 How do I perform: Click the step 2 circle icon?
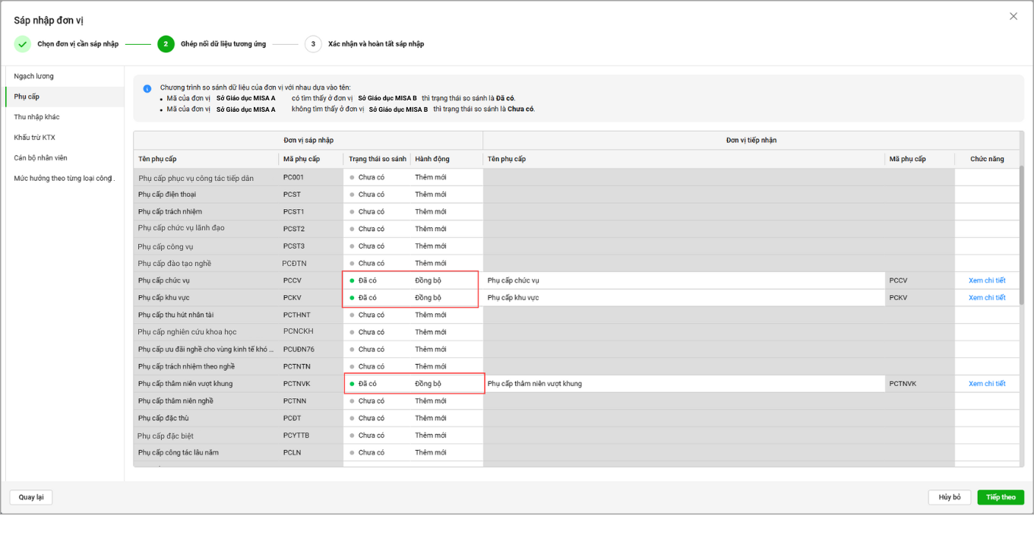pyautogui.click(x=166, y=44)
